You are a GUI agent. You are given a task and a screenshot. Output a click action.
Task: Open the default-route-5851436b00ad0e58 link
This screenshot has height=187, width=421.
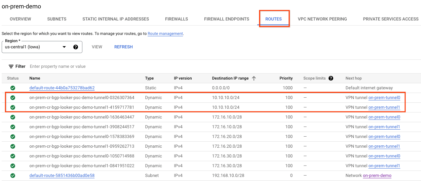pyautogui.click(x=62, y=176)
